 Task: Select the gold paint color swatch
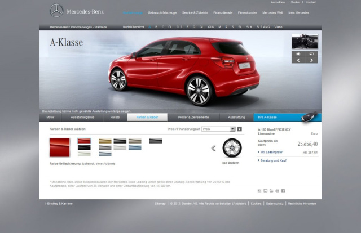[x=105, y=141]
